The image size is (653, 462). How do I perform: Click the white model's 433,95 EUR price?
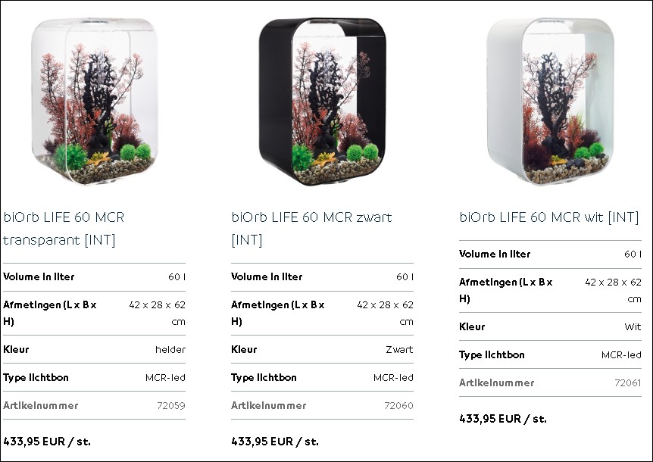(503, 419)
